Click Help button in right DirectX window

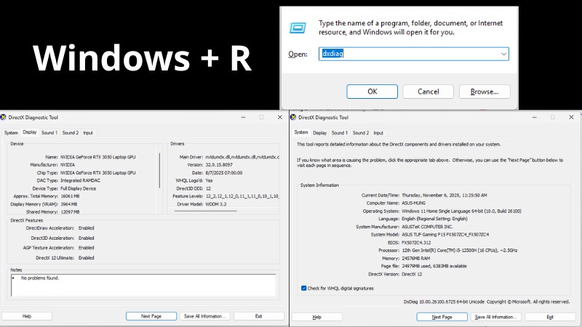(x=317, y=317)
